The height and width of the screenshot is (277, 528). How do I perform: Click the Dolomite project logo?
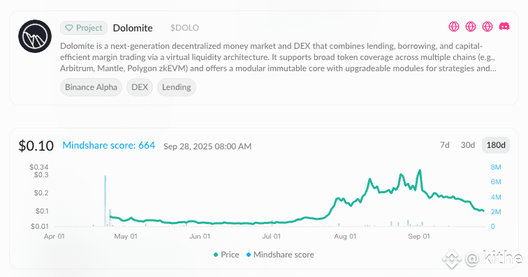click(35, 36)
